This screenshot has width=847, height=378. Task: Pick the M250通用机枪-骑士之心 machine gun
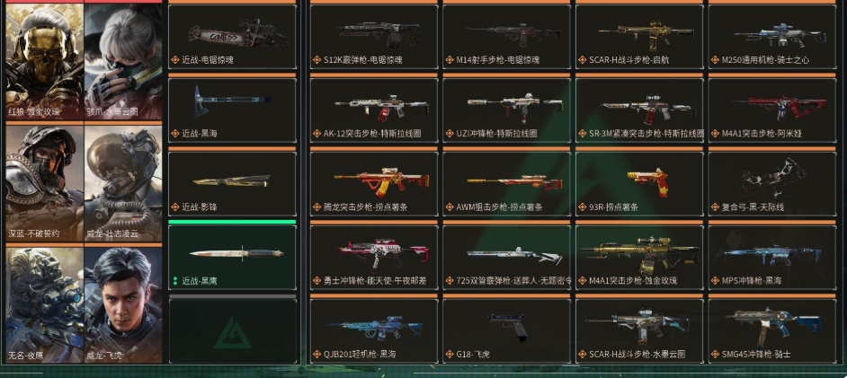coord(771,37)
